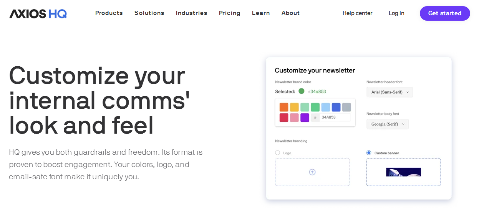Open the Arial (Sans-Serif) header font dropdown
The width and height of the screenshot is (479, 211).
(x=389, y=92)
